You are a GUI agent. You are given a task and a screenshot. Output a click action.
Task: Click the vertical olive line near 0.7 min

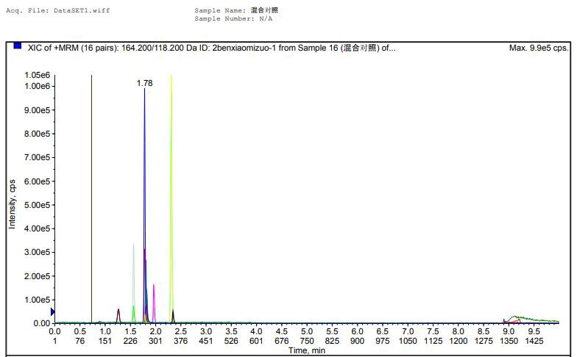coord(91,184)
